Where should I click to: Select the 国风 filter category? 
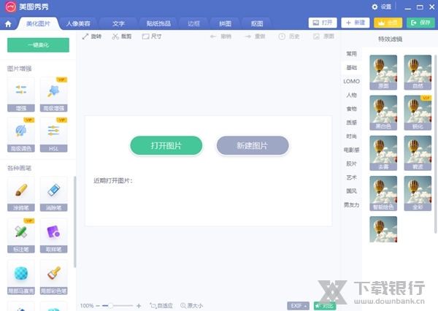pyautogui.click(x=351, y=191)
